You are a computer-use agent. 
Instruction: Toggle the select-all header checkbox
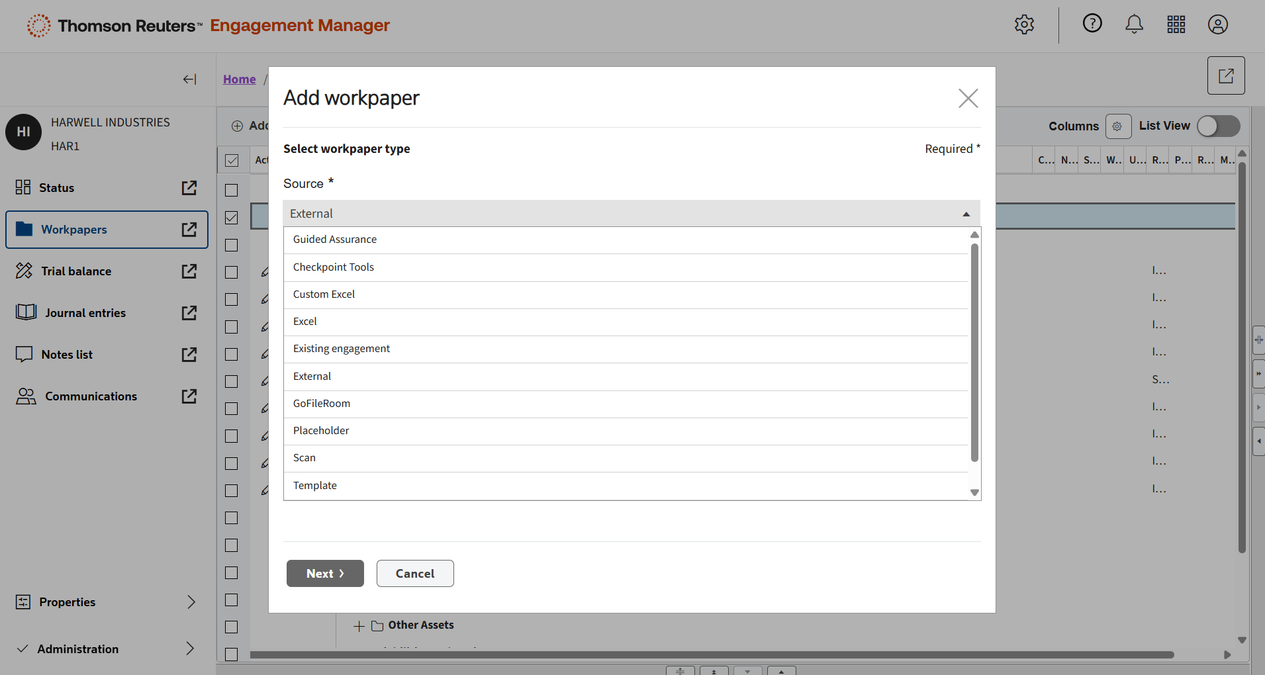(232, 160)
